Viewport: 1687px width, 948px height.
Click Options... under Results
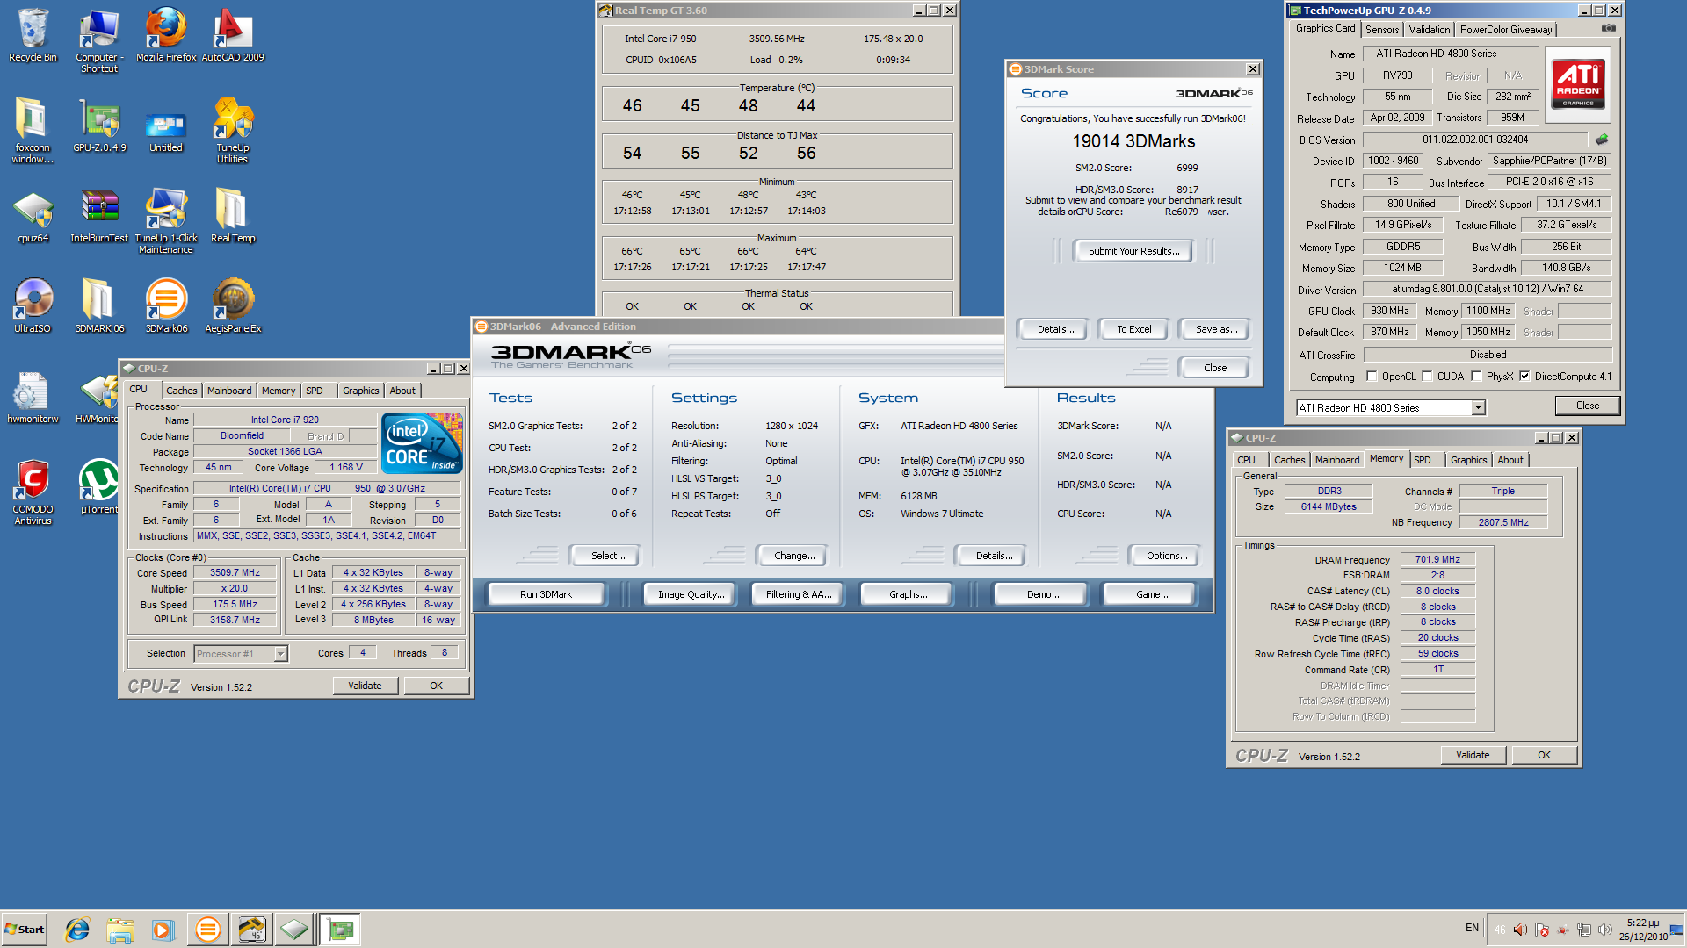tap(1167, 556)
